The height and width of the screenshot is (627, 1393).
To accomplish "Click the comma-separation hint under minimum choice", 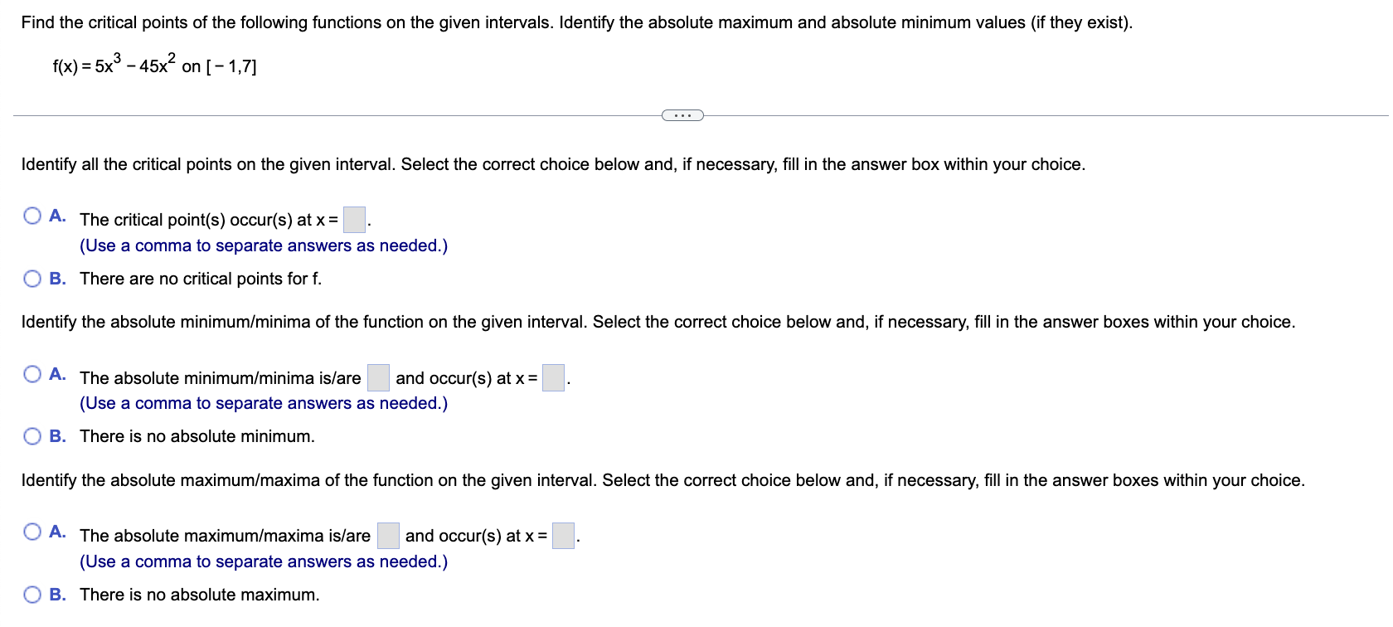I will 263,403.
